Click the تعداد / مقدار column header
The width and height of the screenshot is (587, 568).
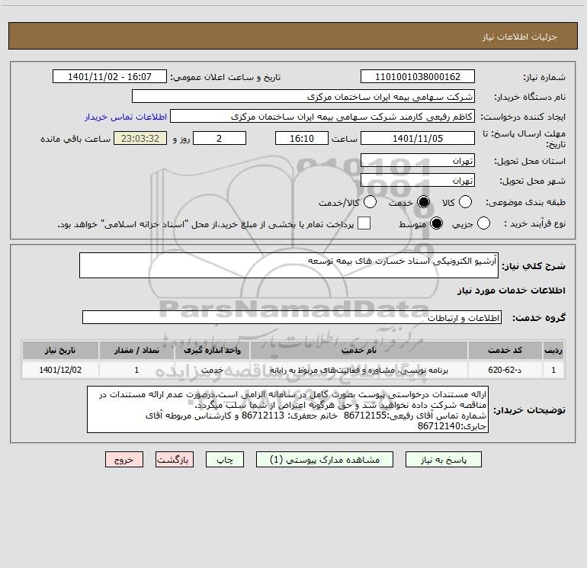(136, 351)
